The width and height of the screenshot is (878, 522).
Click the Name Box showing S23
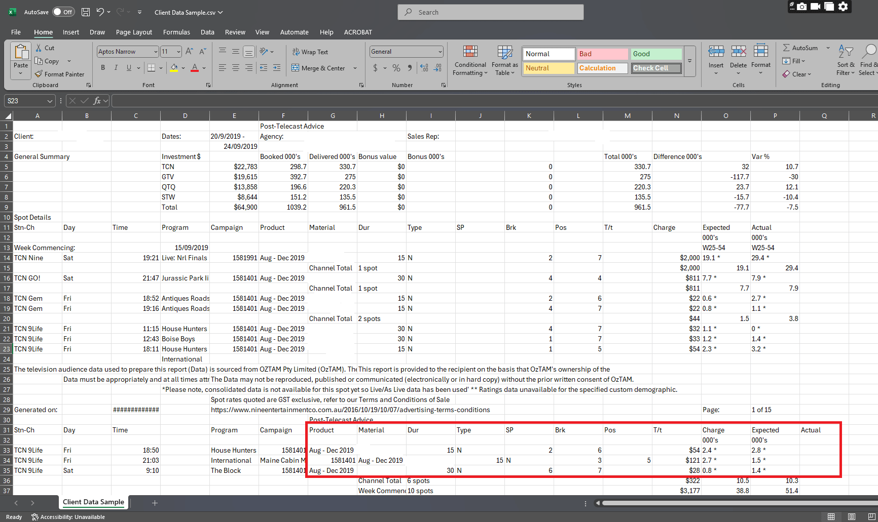(x=29, y=101)
